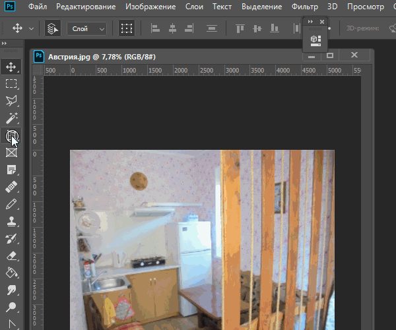Select the Move tool in the toolbox
The image size is (396, 330).
click(x=11, y=67)
